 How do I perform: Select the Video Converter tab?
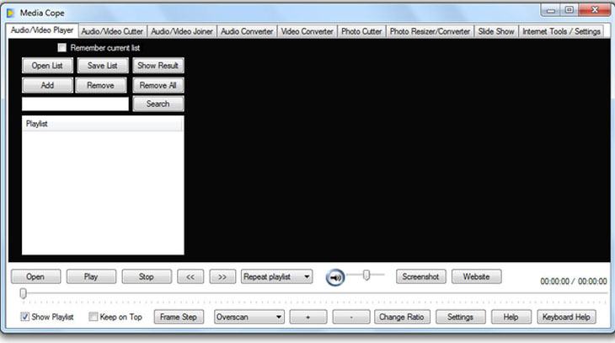307,31
